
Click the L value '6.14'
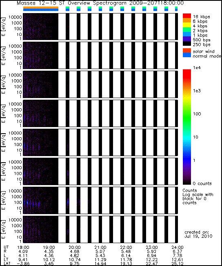[x=126, y=255]
